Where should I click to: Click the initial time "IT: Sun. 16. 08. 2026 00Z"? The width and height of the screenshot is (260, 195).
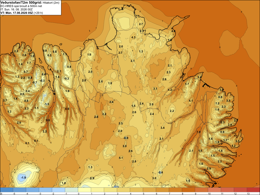[17, 9]
